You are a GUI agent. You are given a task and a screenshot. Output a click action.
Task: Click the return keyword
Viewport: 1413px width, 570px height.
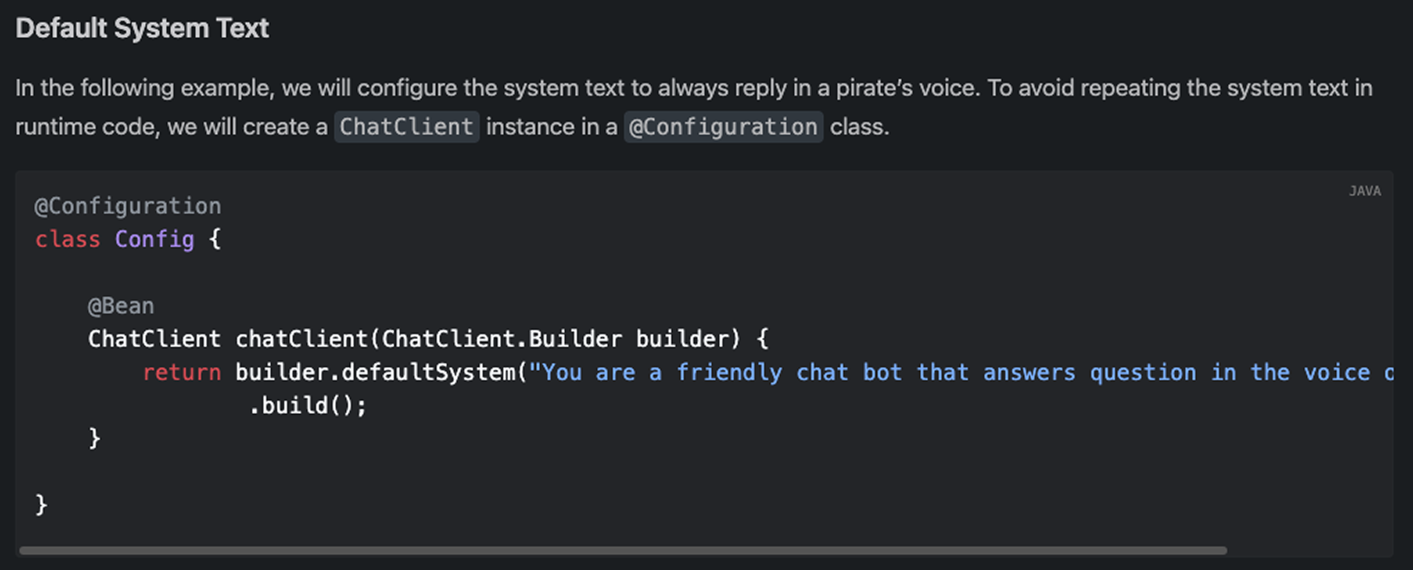point(182,372)
